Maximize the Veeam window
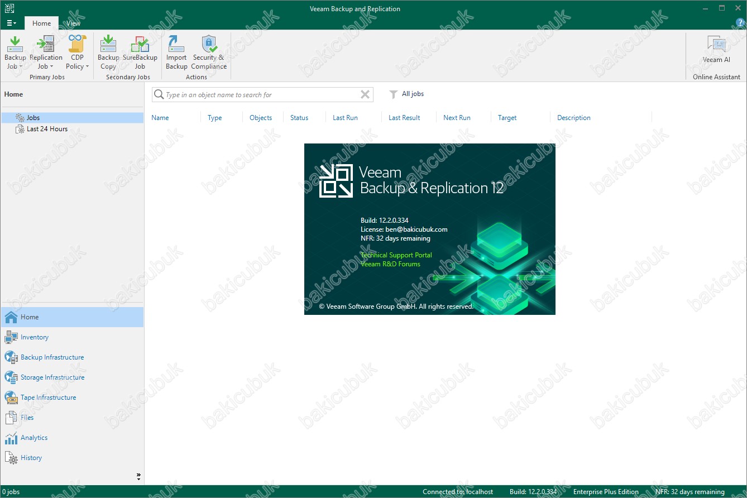This screenshot has width=747, height=498. coord(721,8)
